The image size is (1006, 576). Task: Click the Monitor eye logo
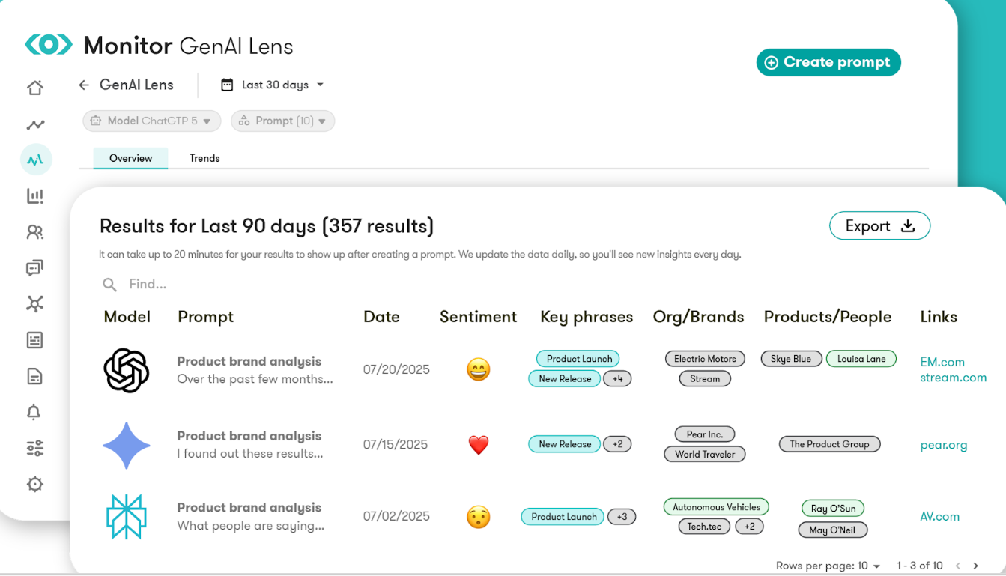49,45
